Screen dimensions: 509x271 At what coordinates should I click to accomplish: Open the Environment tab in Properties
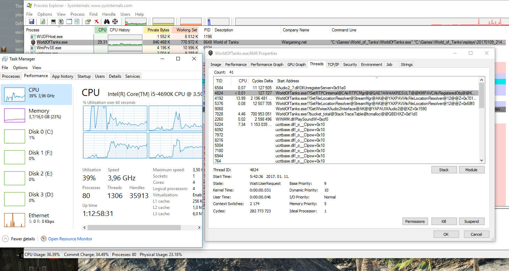[371, 65]
